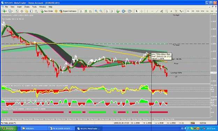Open the Periods clock dropdown
This screenshot has width=218, height=131.
[x=124, y=11]
